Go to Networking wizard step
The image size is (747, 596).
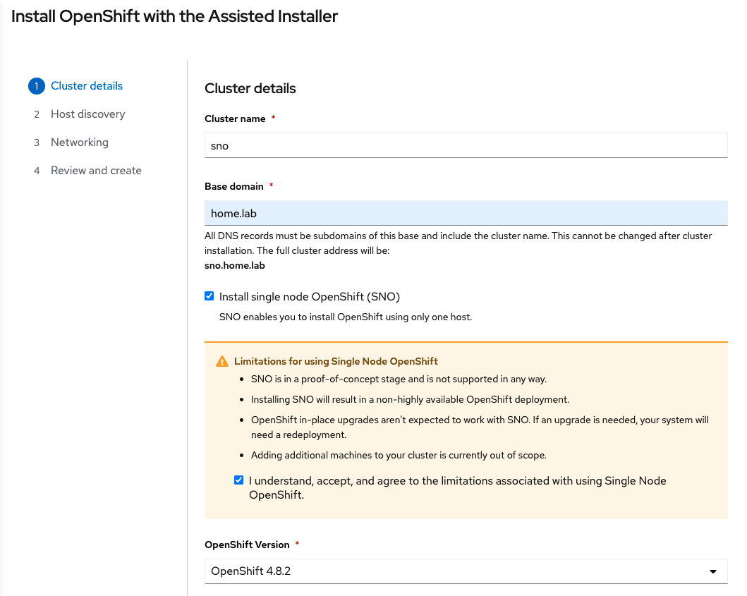coord(80,142)
